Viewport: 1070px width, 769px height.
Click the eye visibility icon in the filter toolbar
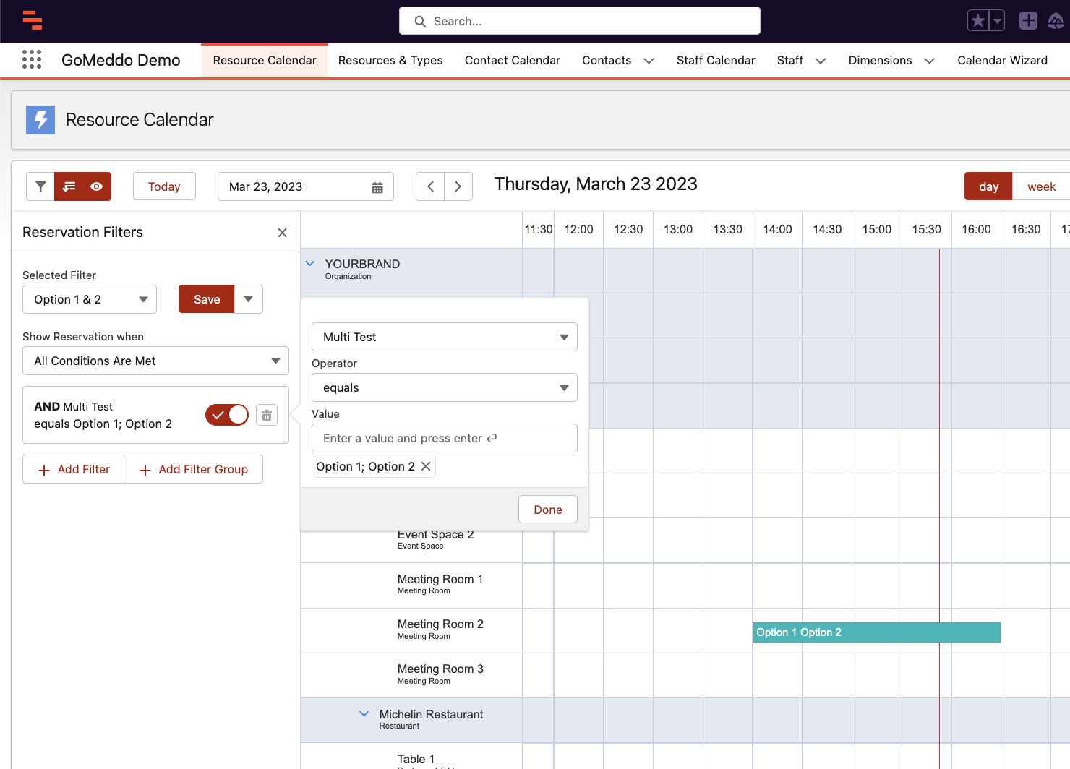click(x=98, y=186)
